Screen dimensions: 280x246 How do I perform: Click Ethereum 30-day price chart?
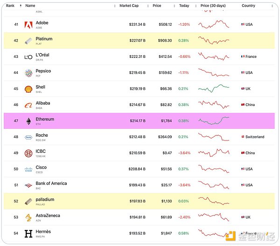pyautogui.click(x=214, y=121)
